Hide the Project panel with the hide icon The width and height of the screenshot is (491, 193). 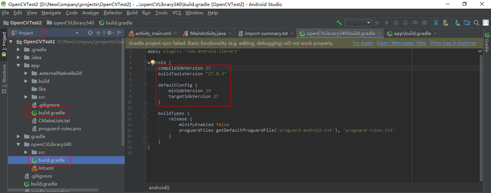tap(120, 33)
